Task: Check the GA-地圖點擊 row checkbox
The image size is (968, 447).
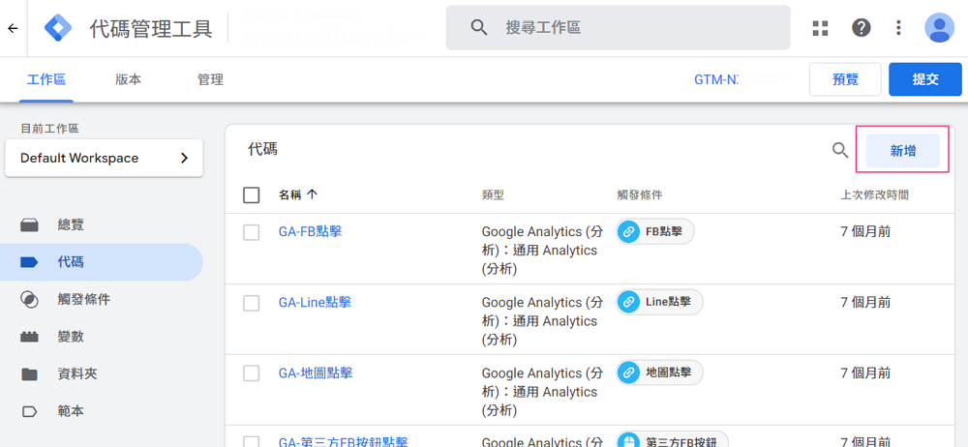Action: pos(252,372)
